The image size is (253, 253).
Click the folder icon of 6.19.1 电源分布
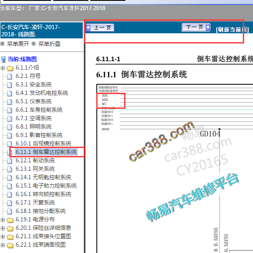[10, 220]
